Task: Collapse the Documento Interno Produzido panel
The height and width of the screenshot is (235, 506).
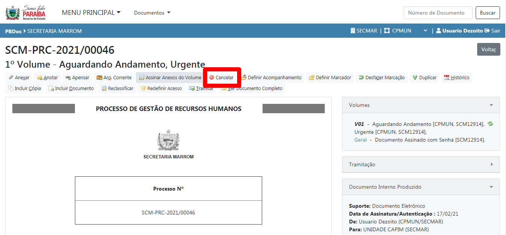Action: point(491,187)
